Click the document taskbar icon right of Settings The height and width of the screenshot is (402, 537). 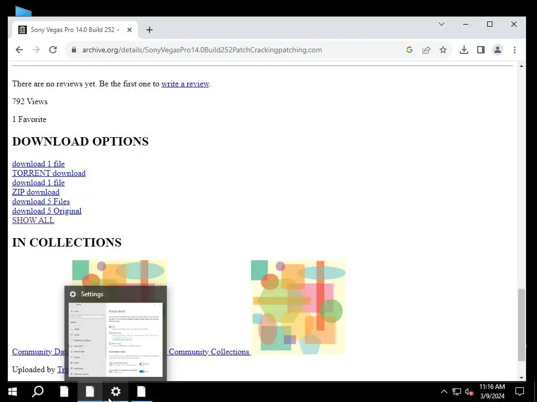142,392
